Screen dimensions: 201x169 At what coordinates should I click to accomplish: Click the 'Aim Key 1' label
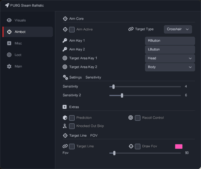pos(77,41)
